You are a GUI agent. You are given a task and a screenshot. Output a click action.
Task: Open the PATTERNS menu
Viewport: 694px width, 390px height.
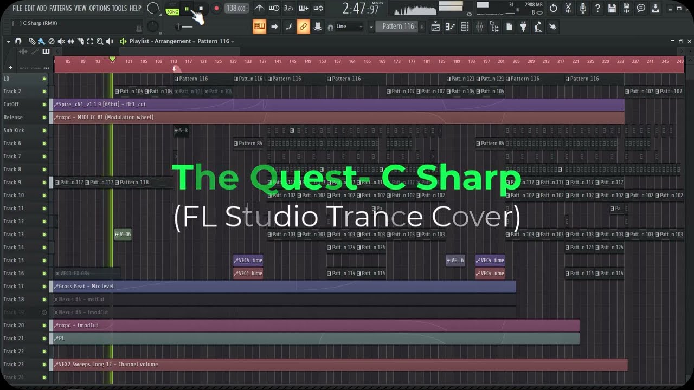(x=61, y=8)
